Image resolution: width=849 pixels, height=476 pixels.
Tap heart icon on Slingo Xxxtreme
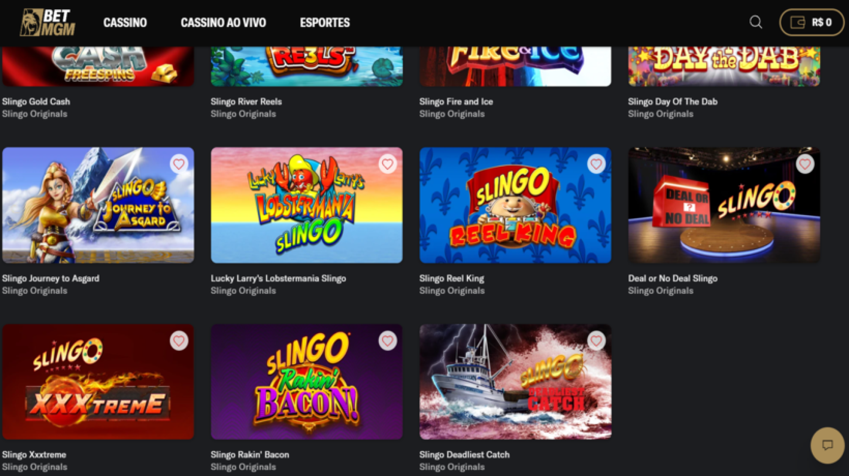tap(179, 341)
